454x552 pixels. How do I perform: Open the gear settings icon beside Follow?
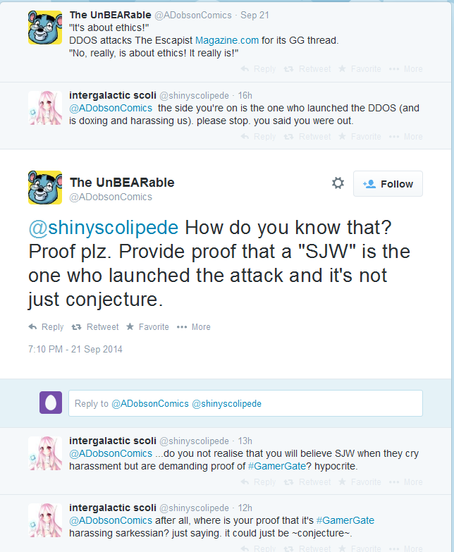pos(338,183)
